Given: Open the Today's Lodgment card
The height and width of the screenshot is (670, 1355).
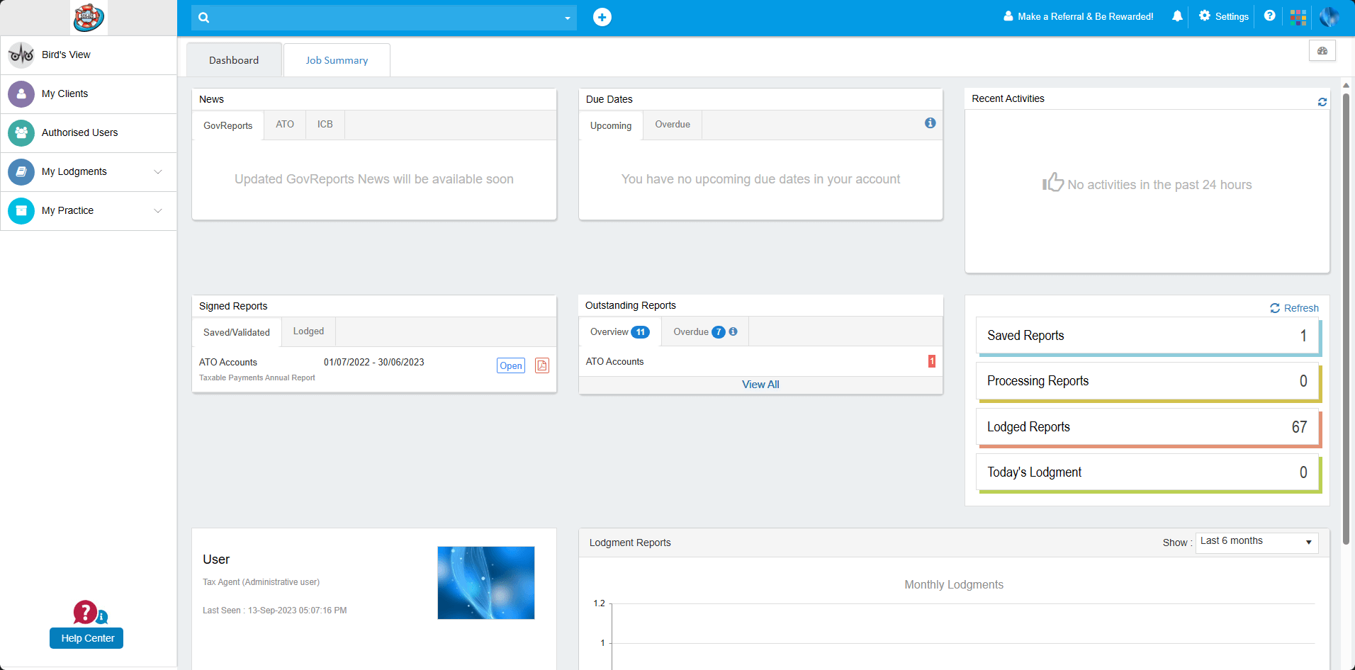Looking at the screenshot, I should point(1148,473).
